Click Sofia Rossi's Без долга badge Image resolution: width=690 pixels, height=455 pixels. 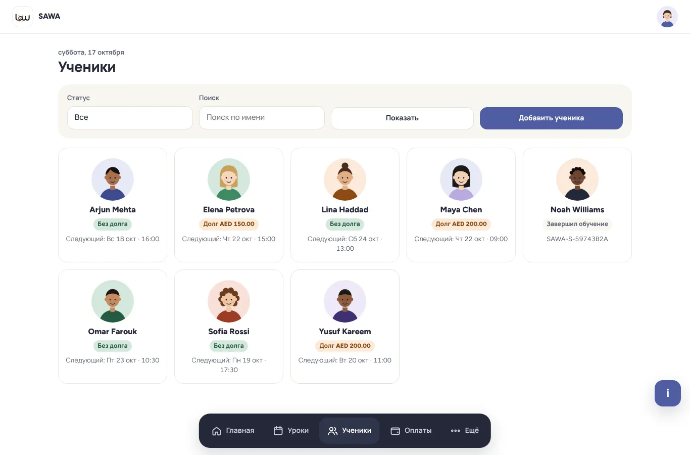[x=229, y=346]
